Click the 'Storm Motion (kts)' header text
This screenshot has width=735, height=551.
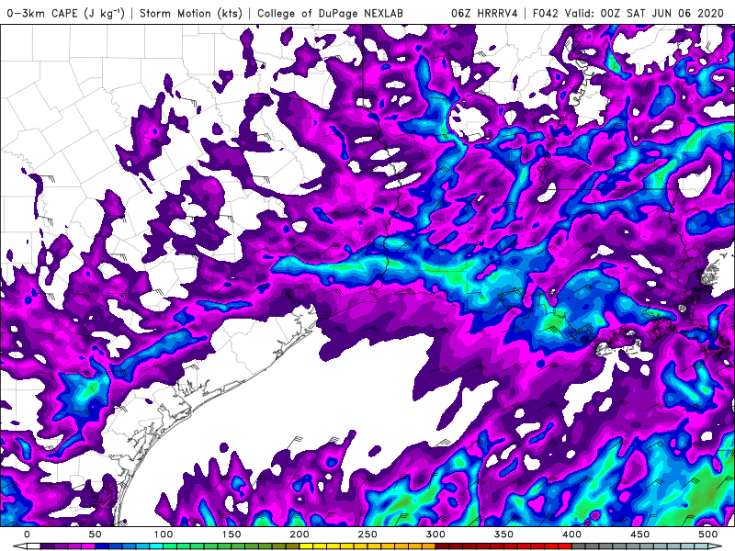coord(191,13)
